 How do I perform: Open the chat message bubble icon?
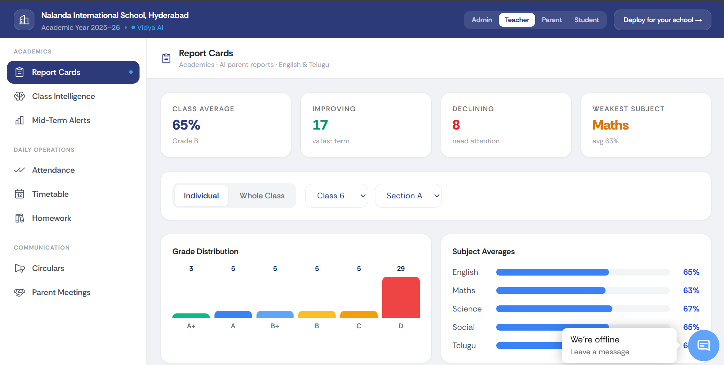pyautogui.click(x=704, y=346)
